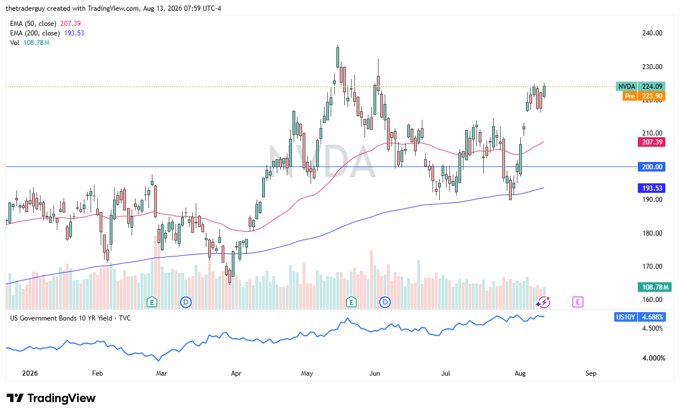Click the Aug label on the time axis
This screenshot has width=680, height=415.
coord(521,373)
